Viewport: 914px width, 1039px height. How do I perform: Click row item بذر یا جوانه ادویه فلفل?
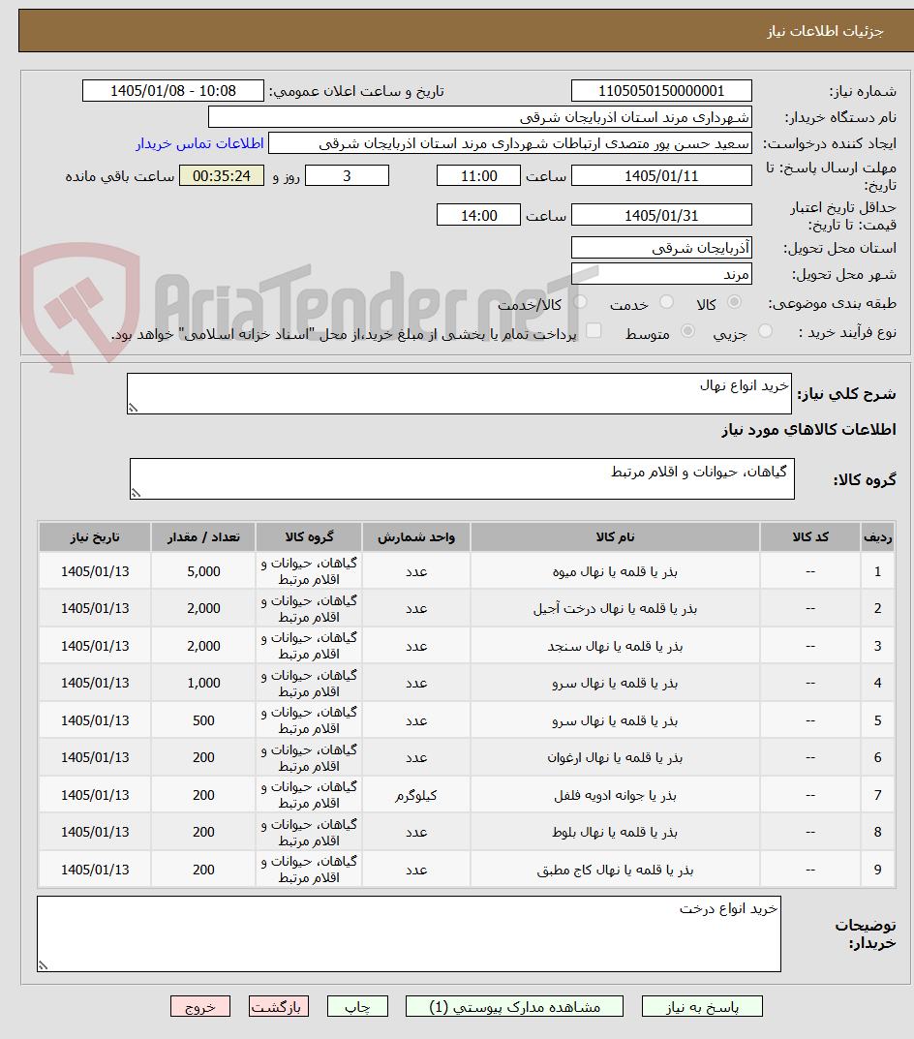615,795
